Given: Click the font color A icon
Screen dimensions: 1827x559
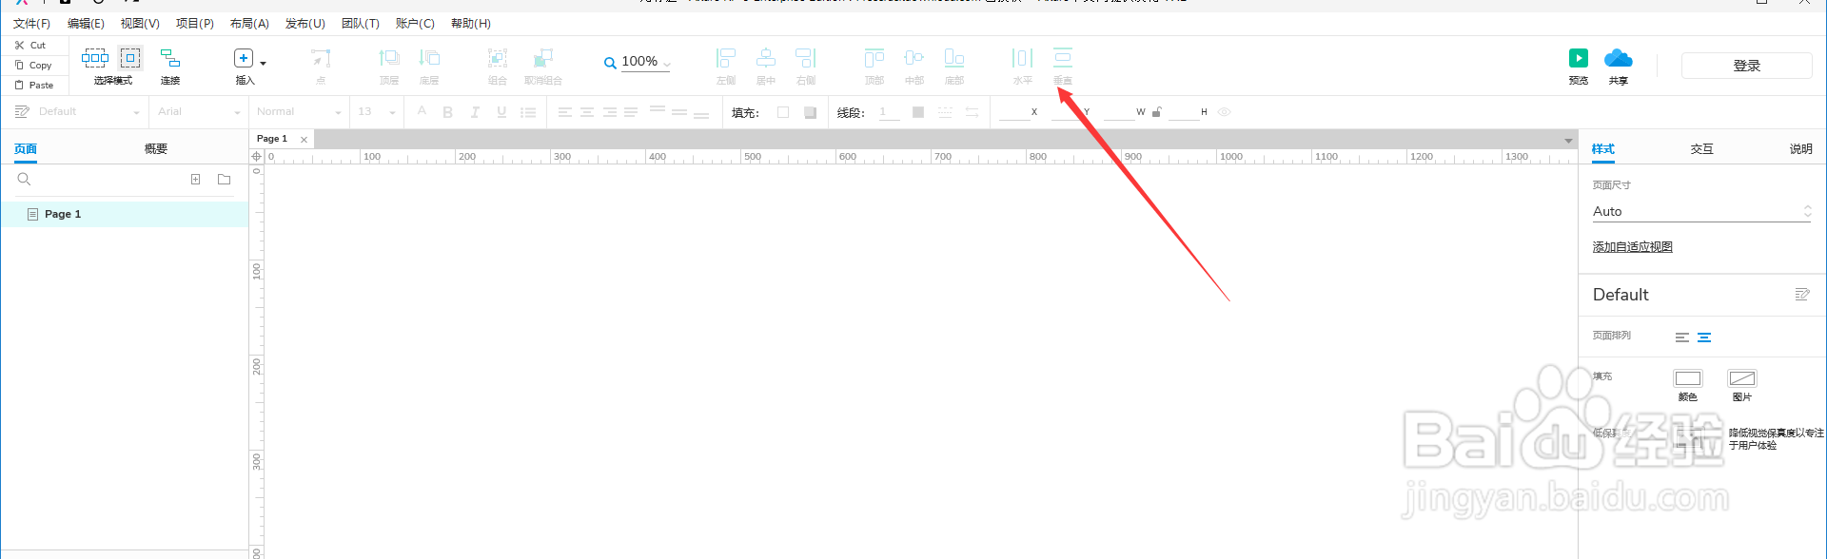Looking at the screenshot, I should coord(422,111).
